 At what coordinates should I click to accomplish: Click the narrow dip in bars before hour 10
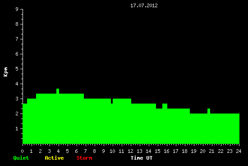coord(112,101)
